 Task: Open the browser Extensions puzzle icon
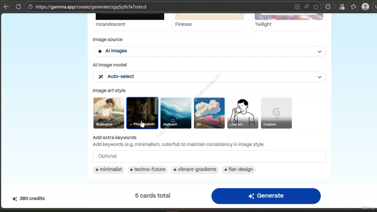(x=328, y=7)
